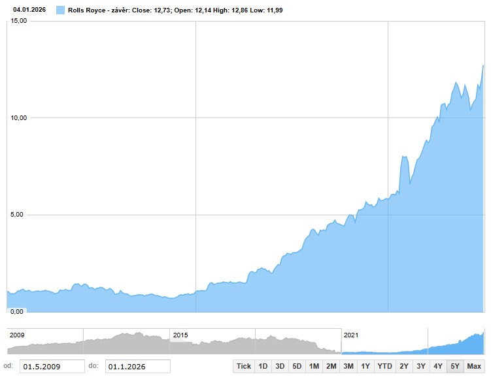Show Max history range
The height and width of the screenshot is (383, 491).
click(x=474, y=366)
